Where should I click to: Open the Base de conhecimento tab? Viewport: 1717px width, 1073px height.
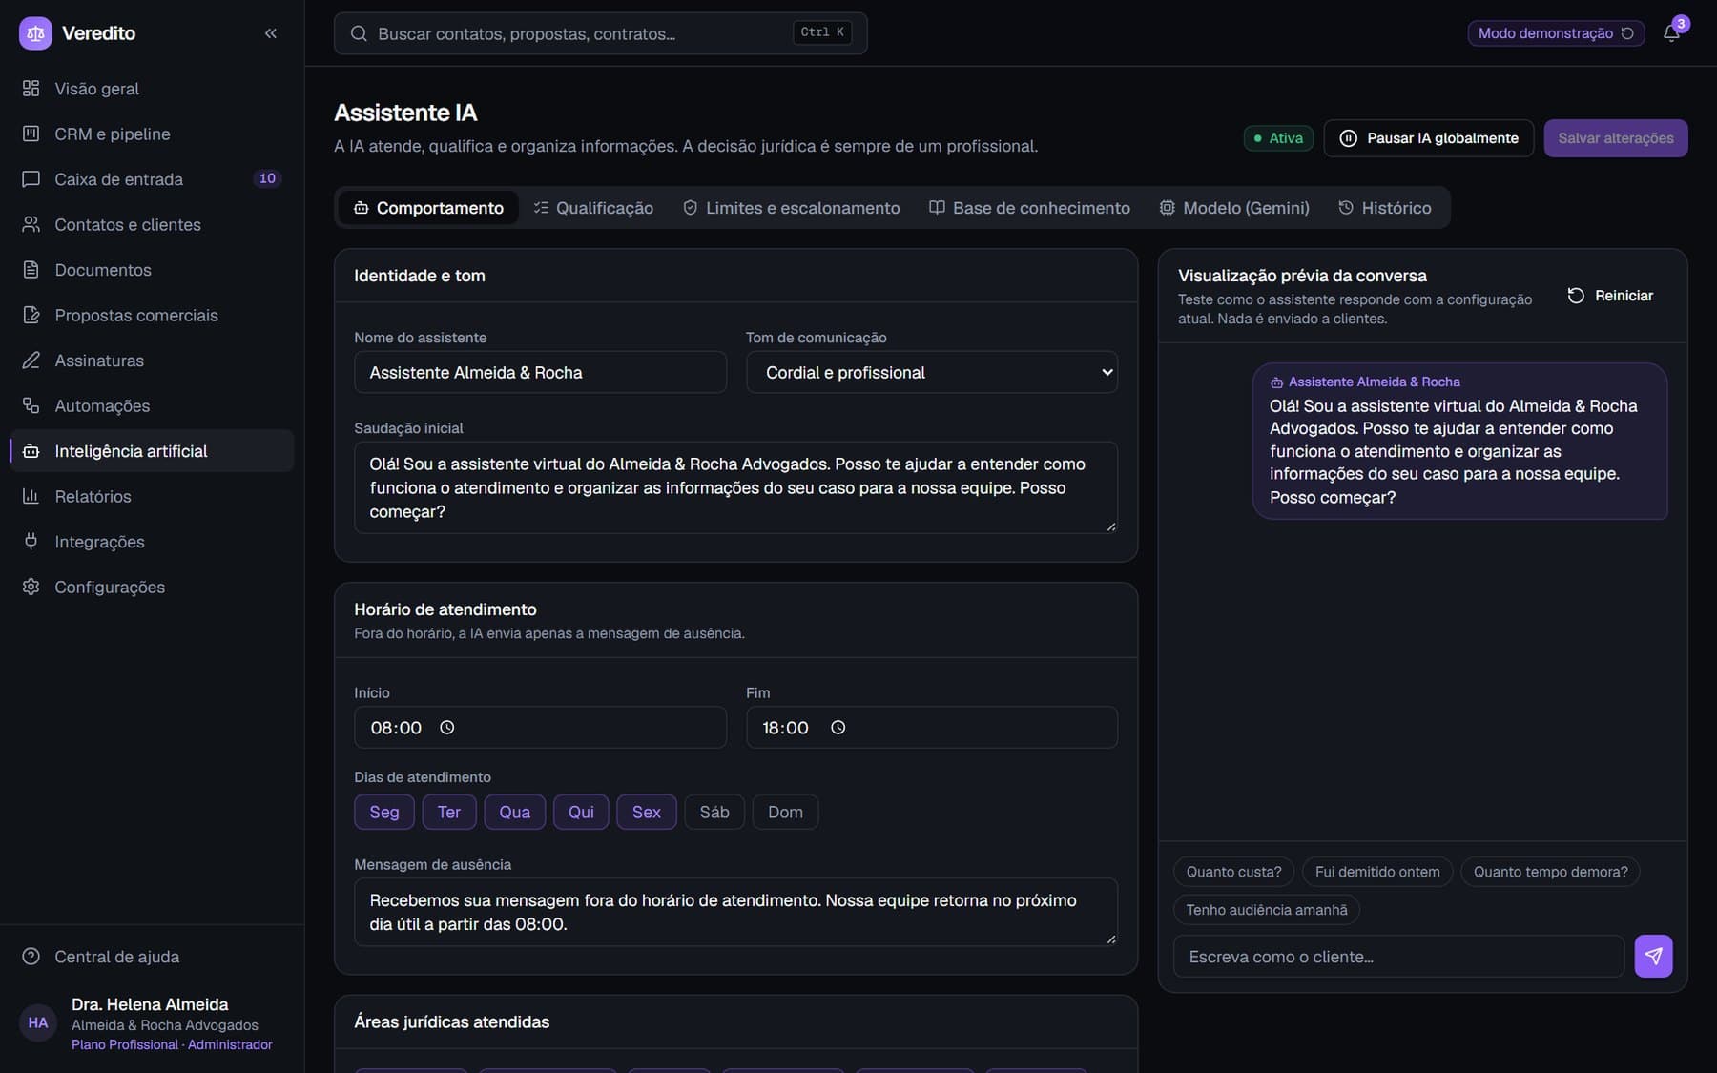pos(1030,208)
